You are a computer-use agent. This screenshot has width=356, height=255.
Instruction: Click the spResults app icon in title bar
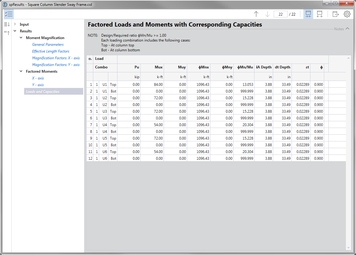coord(5,5)
